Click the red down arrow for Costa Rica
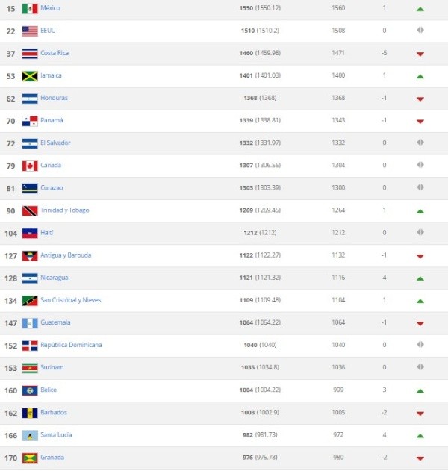This screenshot has width=448, height=471. 420,54
